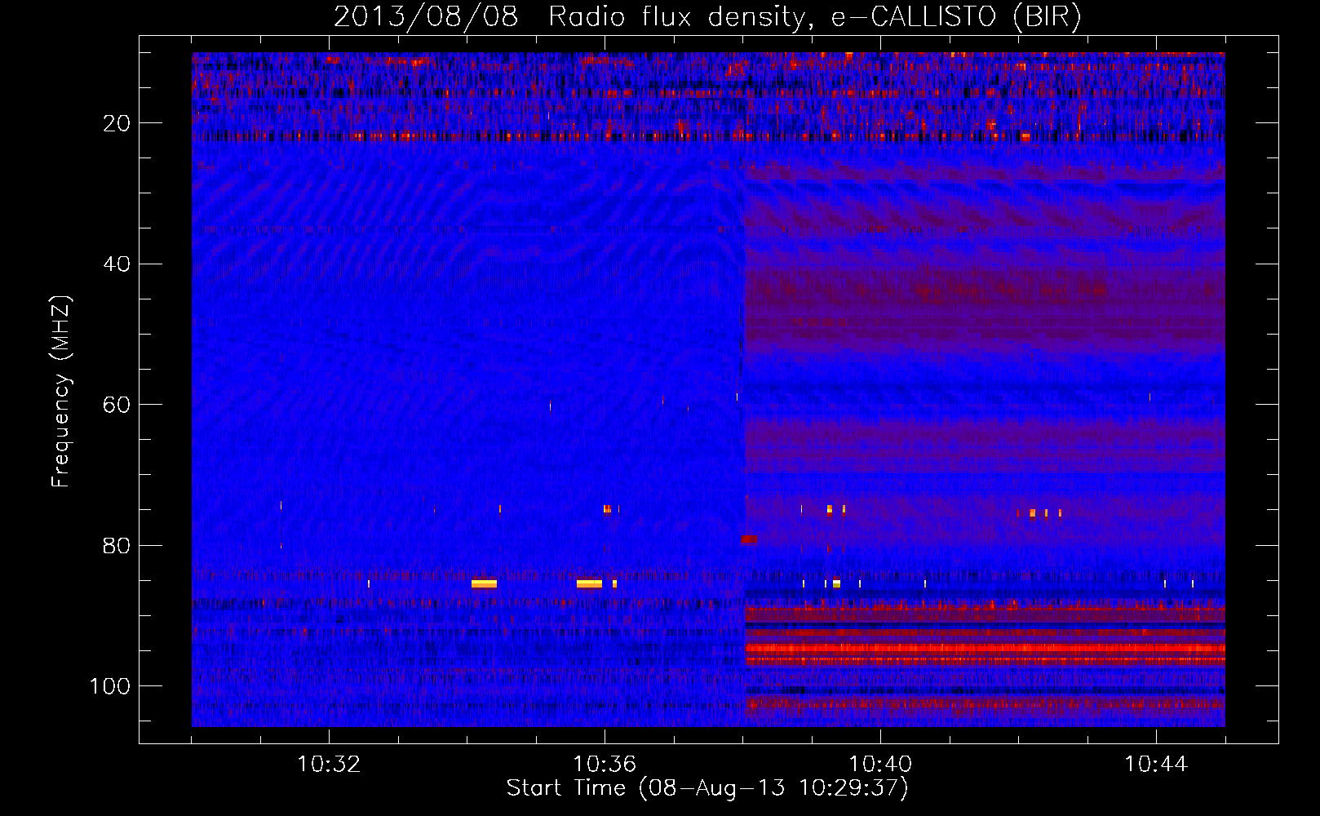Click the 20 frequency tick label
The width and height of the screenshot is (1320, 816).
coord(117,123)
